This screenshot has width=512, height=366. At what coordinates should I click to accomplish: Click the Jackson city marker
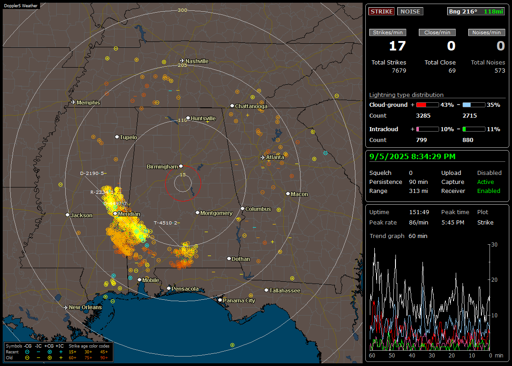coord(67,215)
